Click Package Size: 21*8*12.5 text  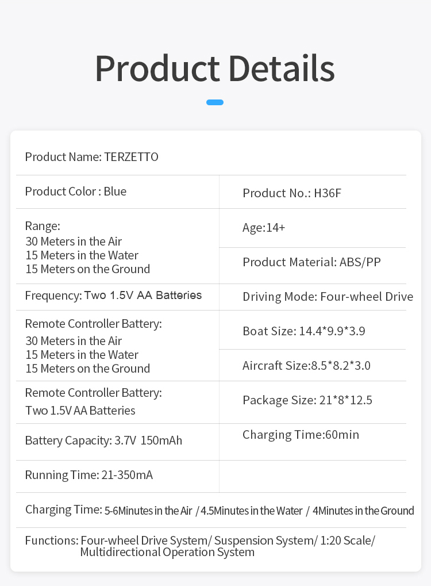(x=307, y=400)
